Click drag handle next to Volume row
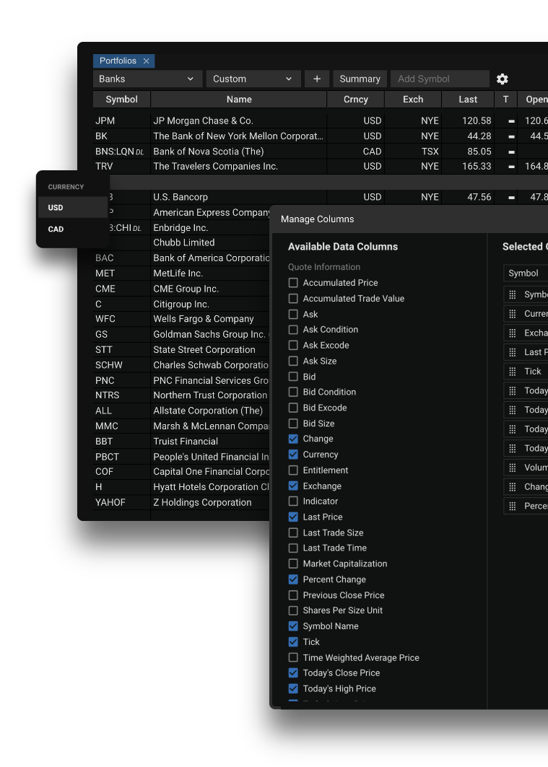This screenshot has width=548, height=767. click(513, 468)
